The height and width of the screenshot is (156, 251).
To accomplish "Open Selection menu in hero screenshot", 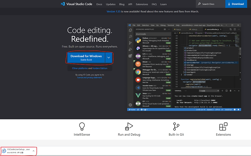I will point(145,25).
